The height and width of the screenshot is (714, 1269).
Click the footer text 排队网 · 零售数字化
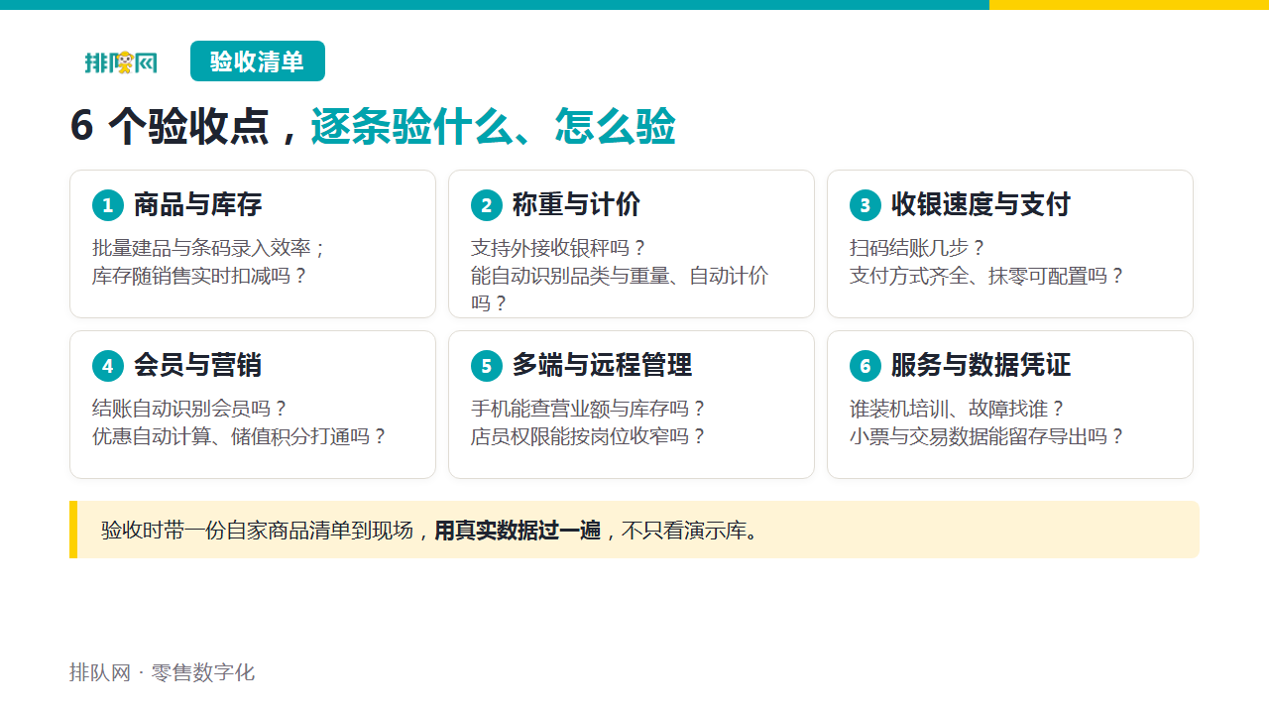click(x=163, y=672)
